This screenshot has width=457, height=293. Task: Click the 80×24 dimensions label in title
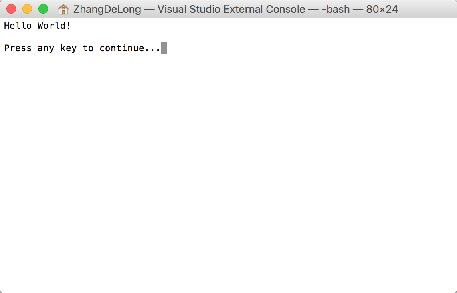[x=382, y=9]
